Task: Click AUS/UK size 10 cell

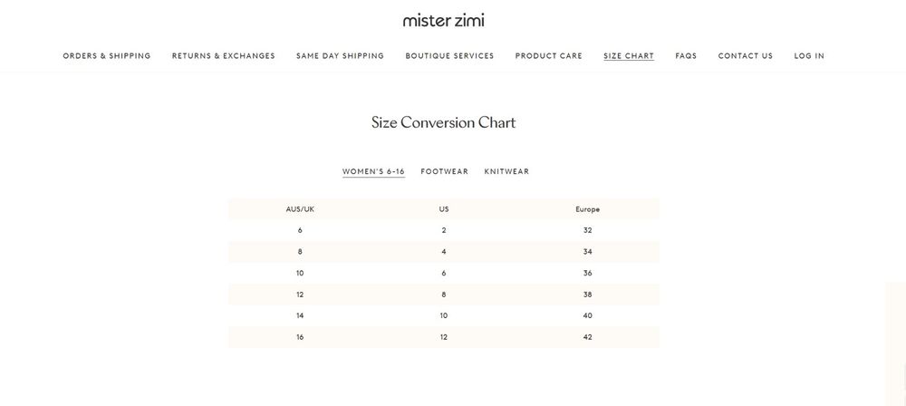Action: tap(300, 273)
